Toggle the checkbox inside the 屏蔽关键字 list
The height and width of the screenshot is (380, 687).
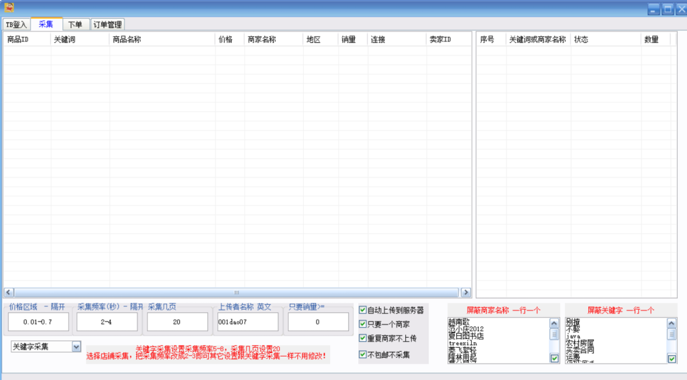click(672, 359)
